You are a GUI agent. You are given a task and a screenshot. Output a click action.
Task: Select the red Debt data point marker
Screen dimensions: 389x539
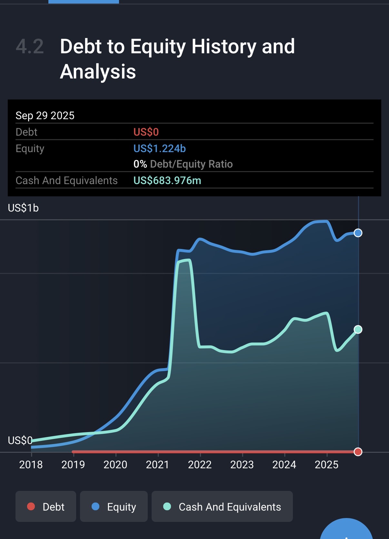(x=358, y=451)
